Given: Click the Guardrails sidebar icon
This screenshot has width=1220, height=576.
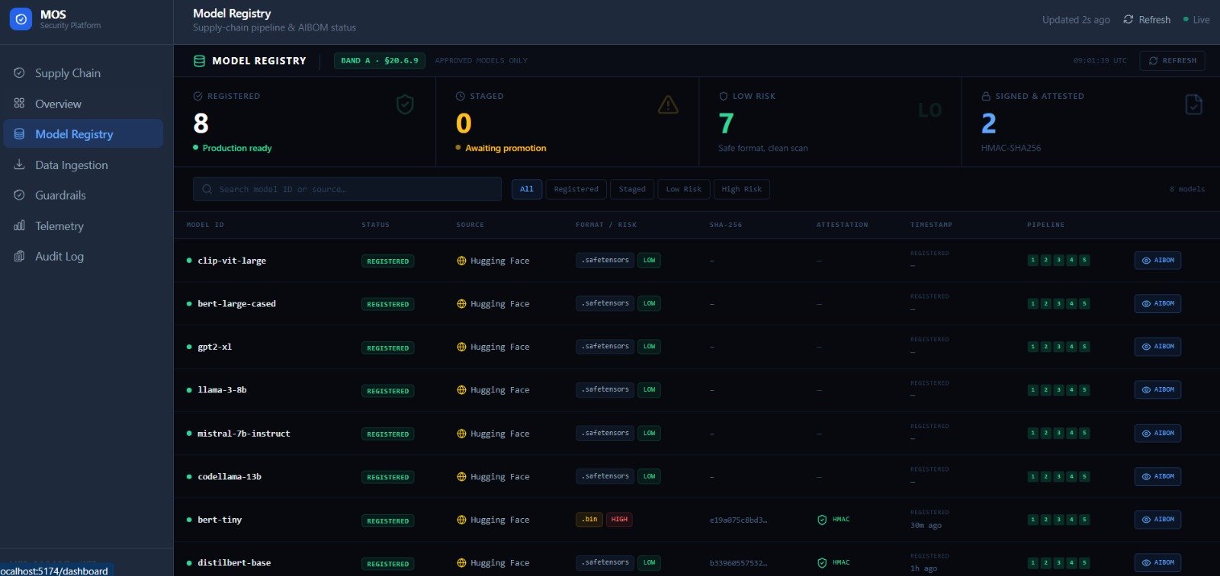Looking at the screenshot, I should tap(19, 195).
